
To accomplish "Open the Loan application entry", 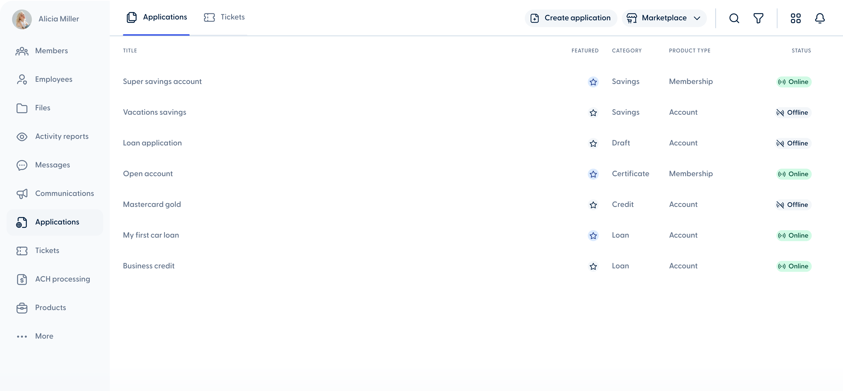I will coord(152,143).
